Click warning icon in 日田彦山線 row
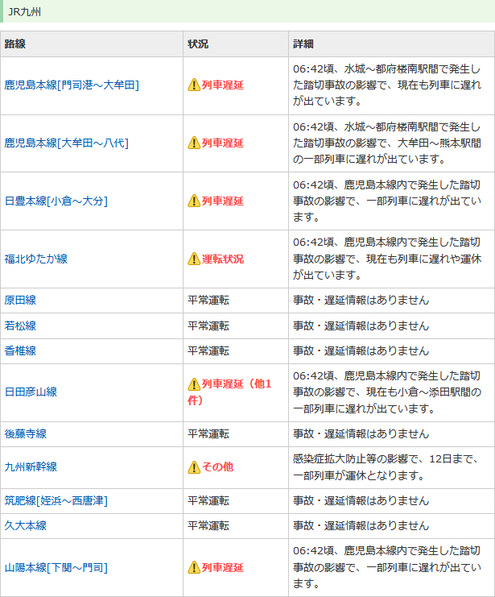This screenshot has height=597, width=495. click(x=194, y=383)
